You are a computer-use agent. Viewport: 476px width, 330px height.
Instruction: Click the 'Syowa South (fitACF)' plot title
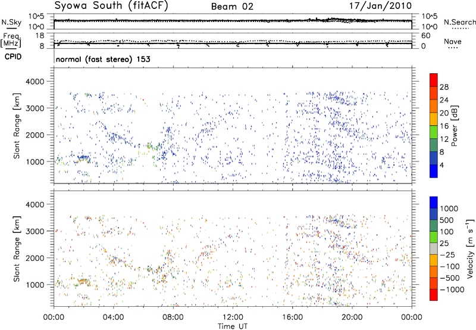[111, 5]
